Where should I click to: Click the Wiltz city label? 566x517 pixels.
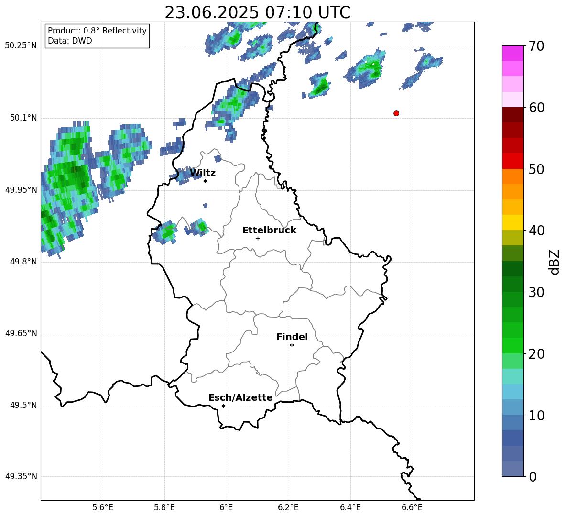[203, 173]
